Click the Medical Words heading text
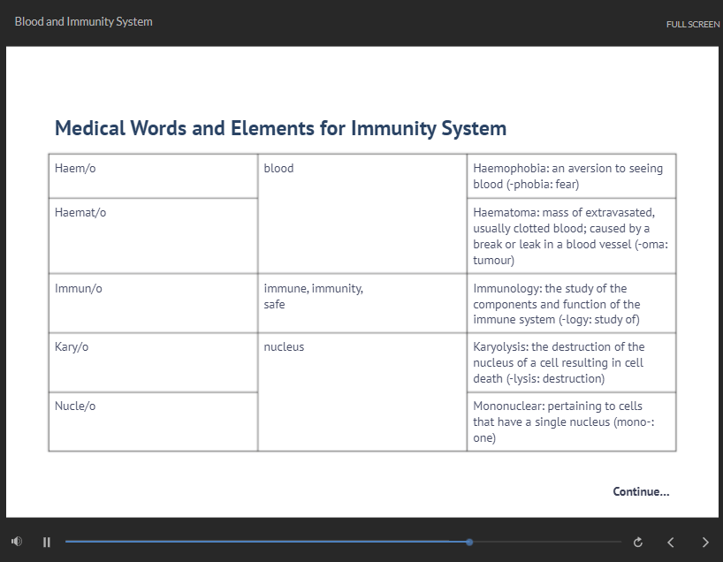 click(280, 128)
